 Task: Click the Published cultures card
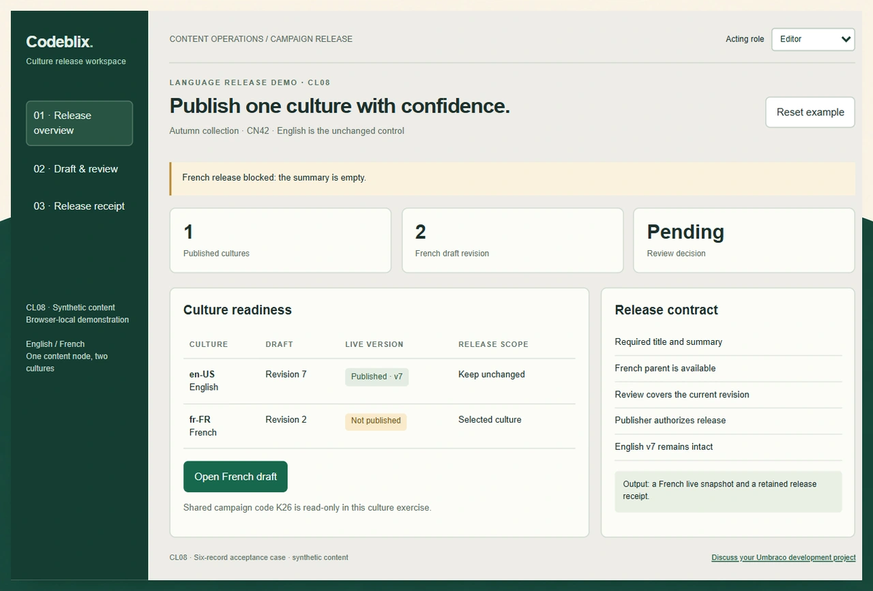280,241
